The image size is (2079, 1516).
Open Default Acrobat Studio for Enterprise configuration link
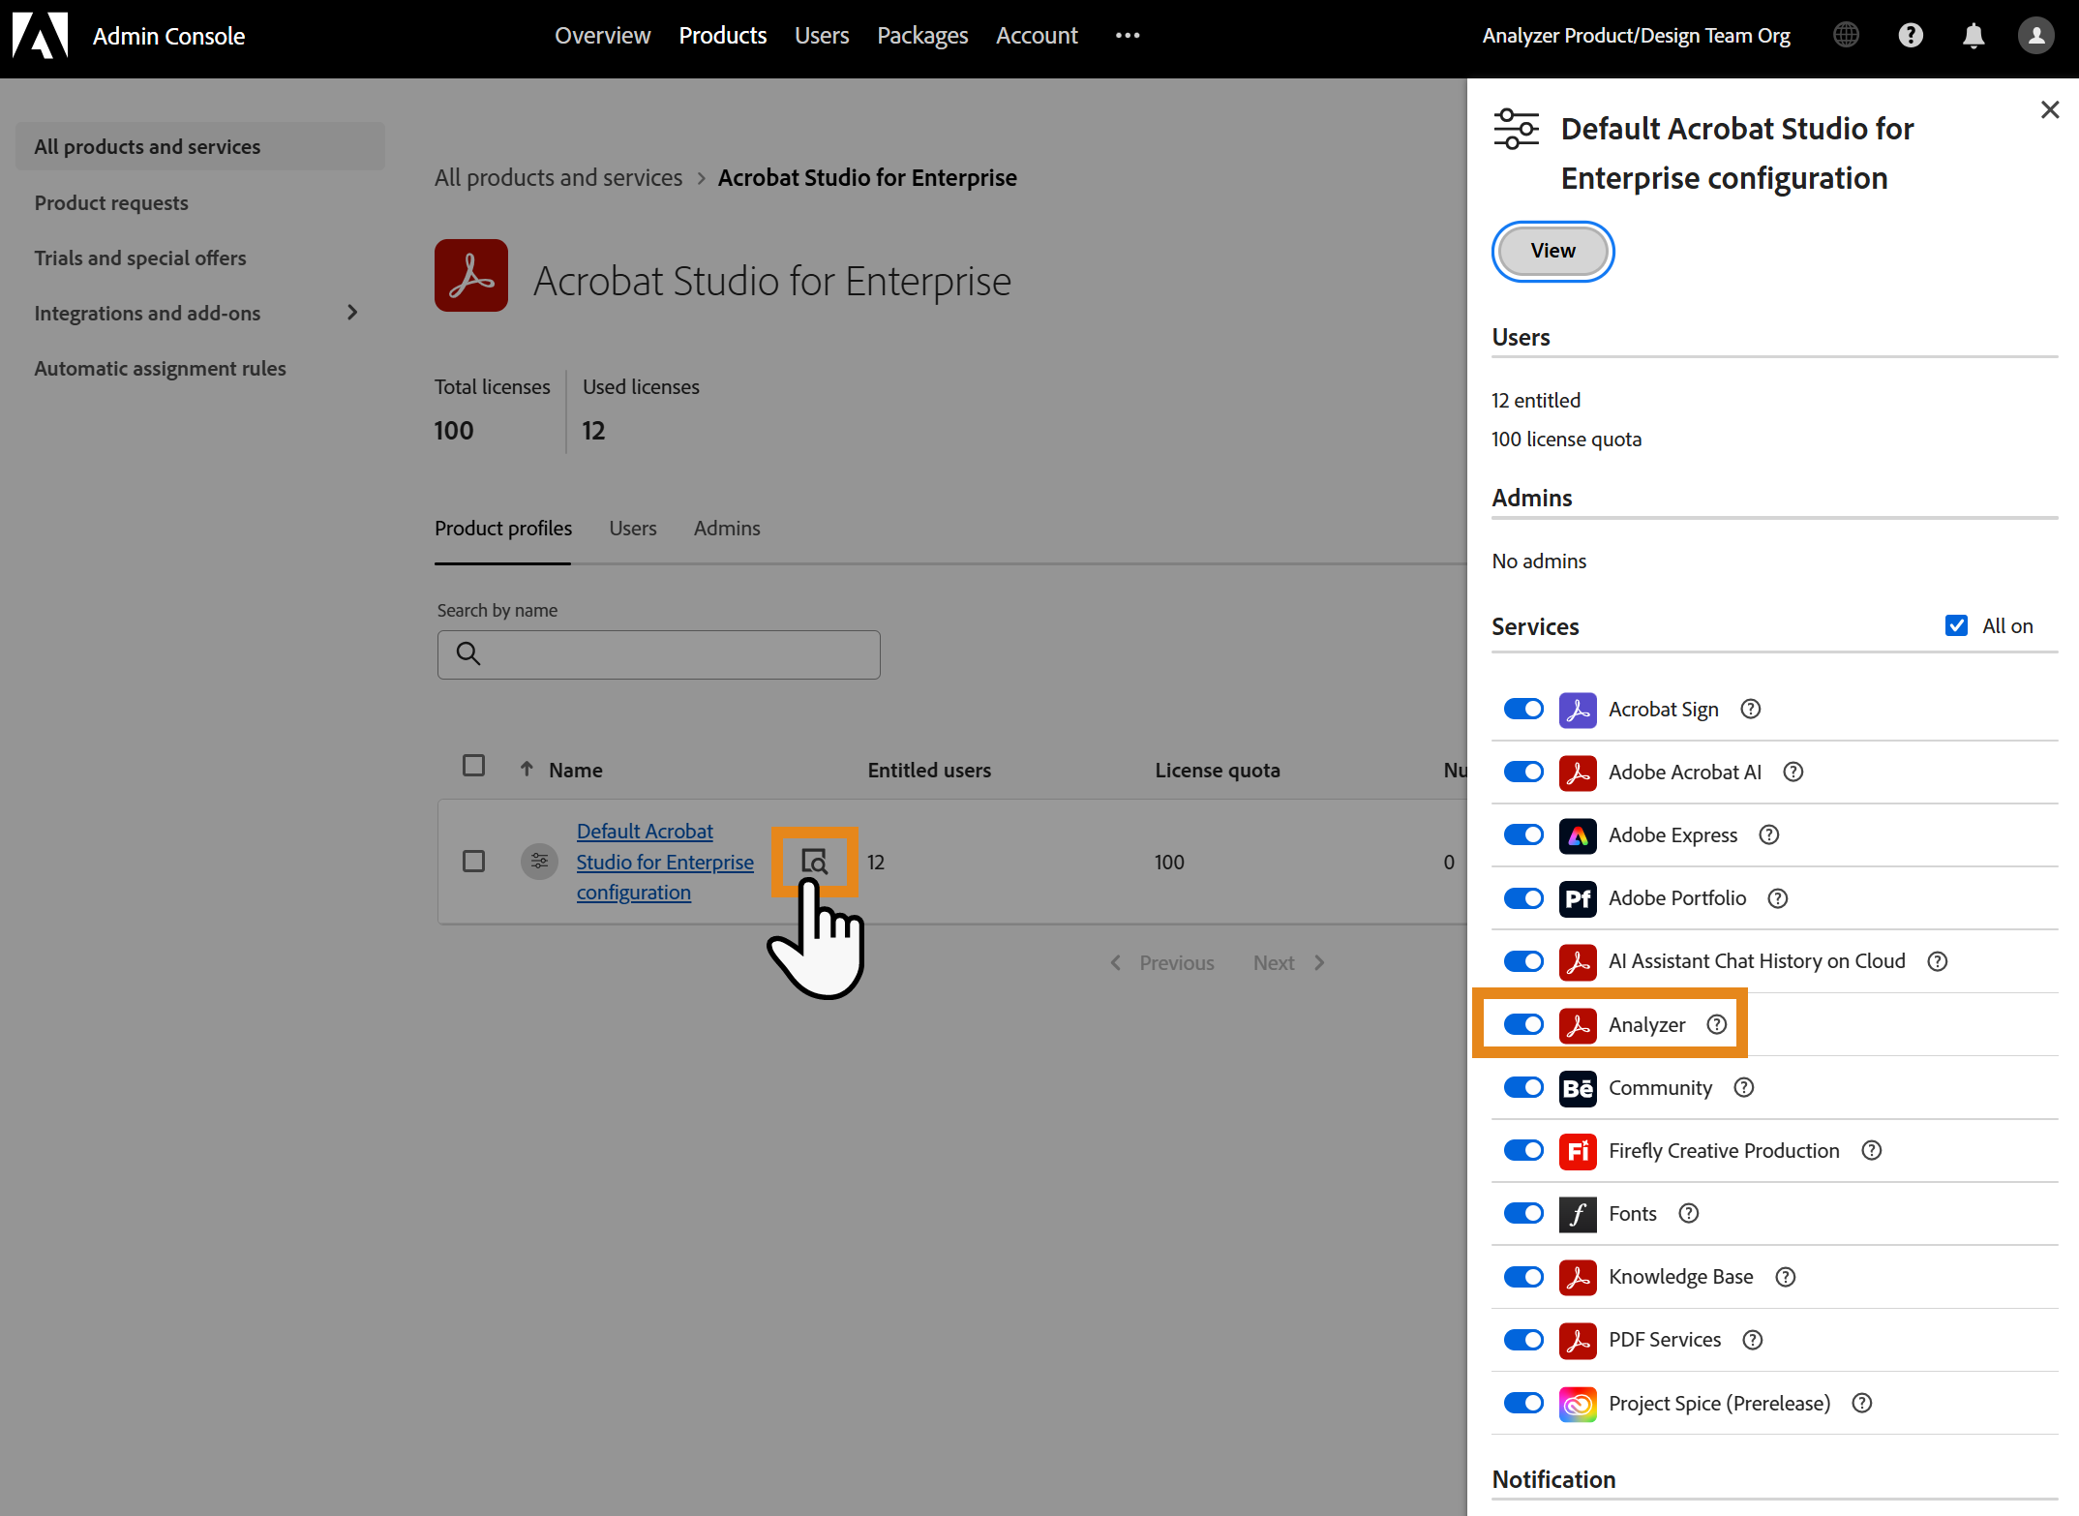tap(664, 862)
